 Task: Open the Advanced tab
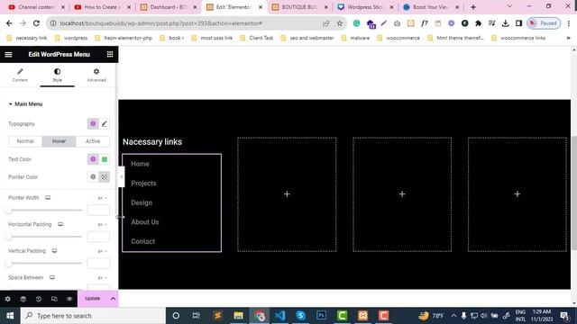click(96, 75)
